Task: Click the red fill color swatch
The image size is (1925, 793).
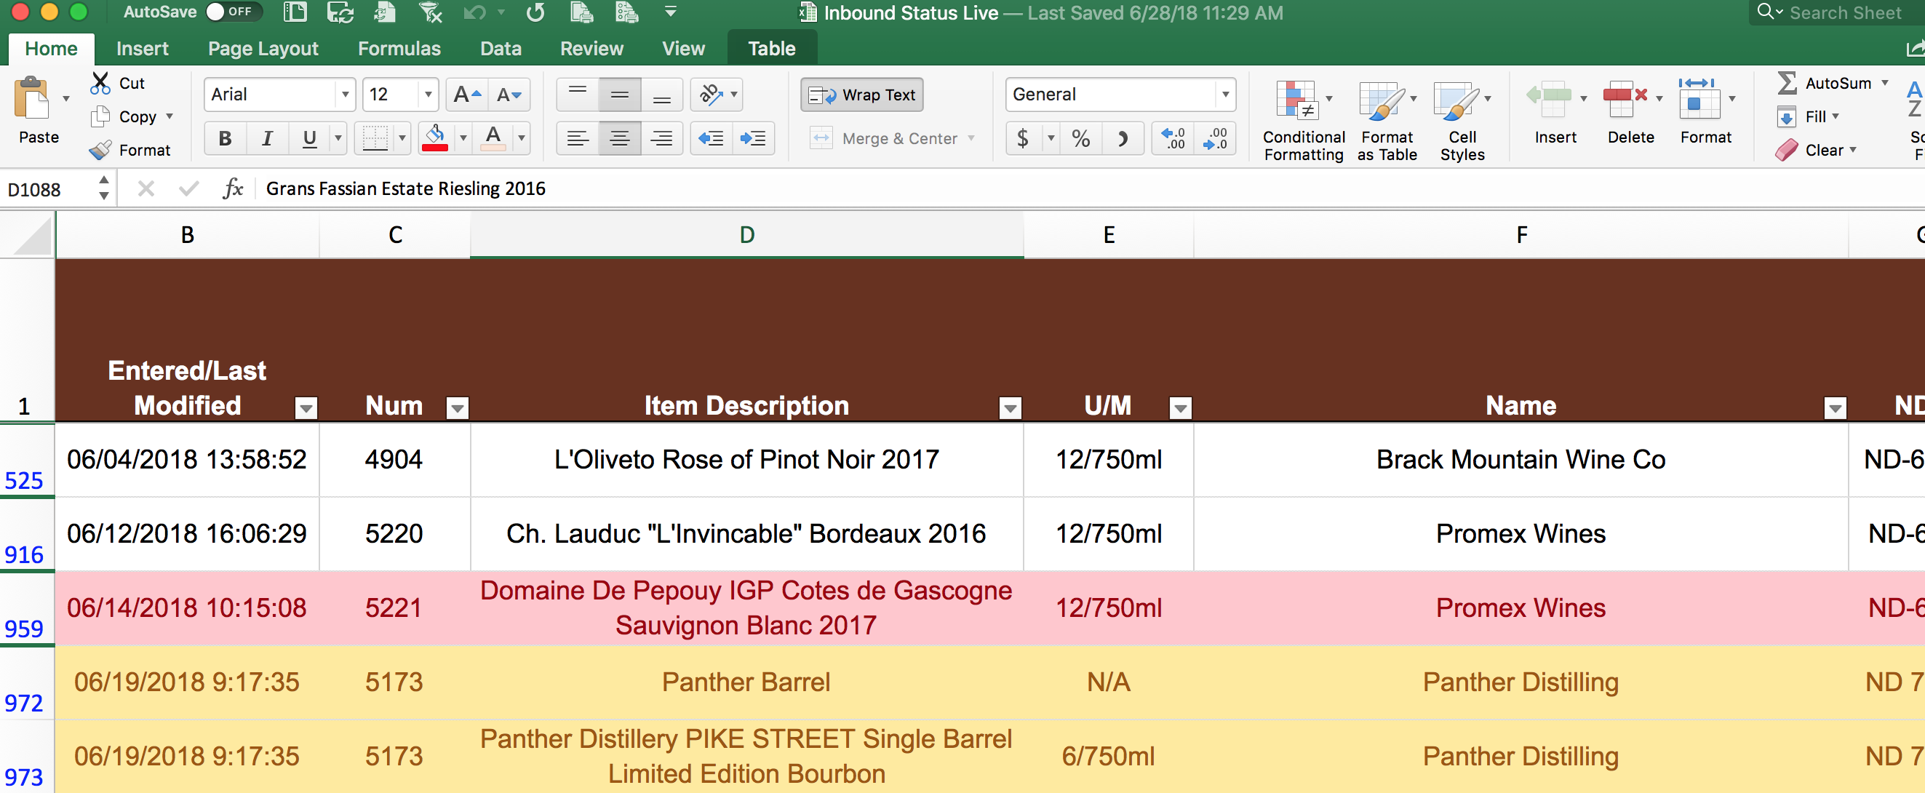Action: (x=435, y=148)
